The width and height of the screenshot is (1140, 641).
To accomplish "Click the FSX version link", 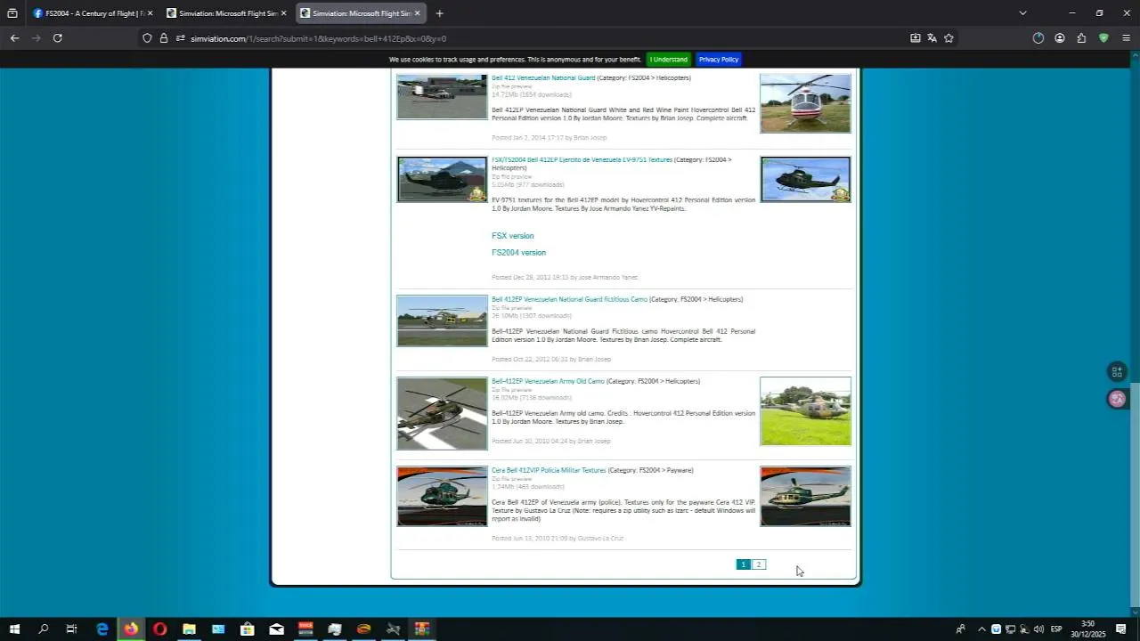I will 513,236.
